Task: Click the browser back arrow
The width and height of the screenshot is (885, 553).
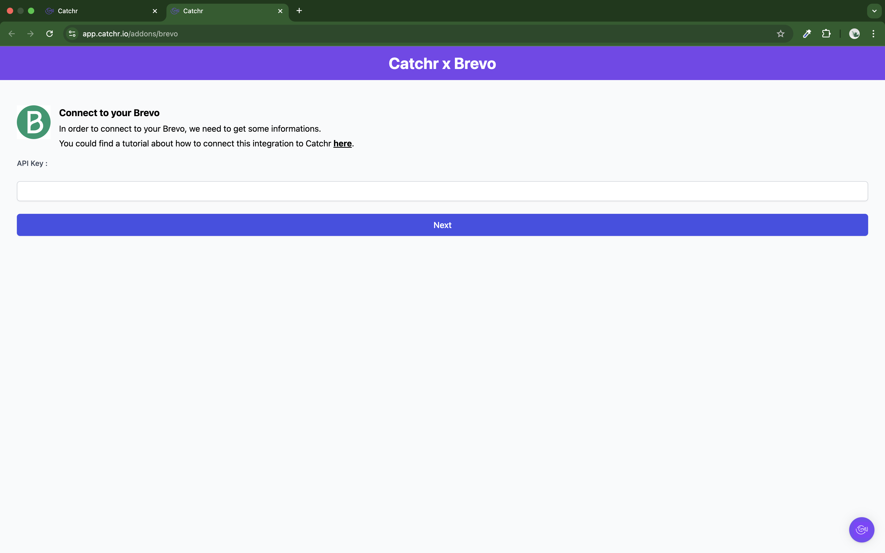Action: click(x=12, y=34)
